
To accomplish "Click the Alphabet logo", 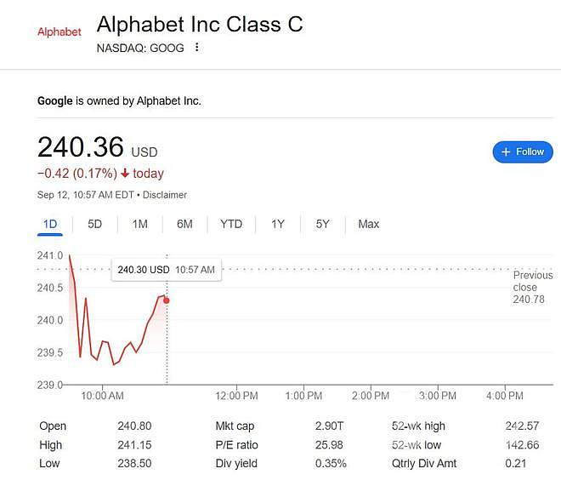I will tap(59, 31).
